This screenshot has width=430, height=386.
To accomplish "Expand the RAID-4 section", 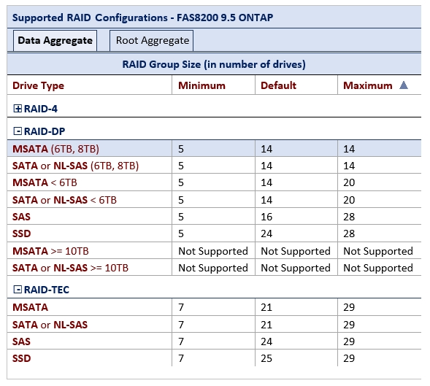I will [18, 109].
